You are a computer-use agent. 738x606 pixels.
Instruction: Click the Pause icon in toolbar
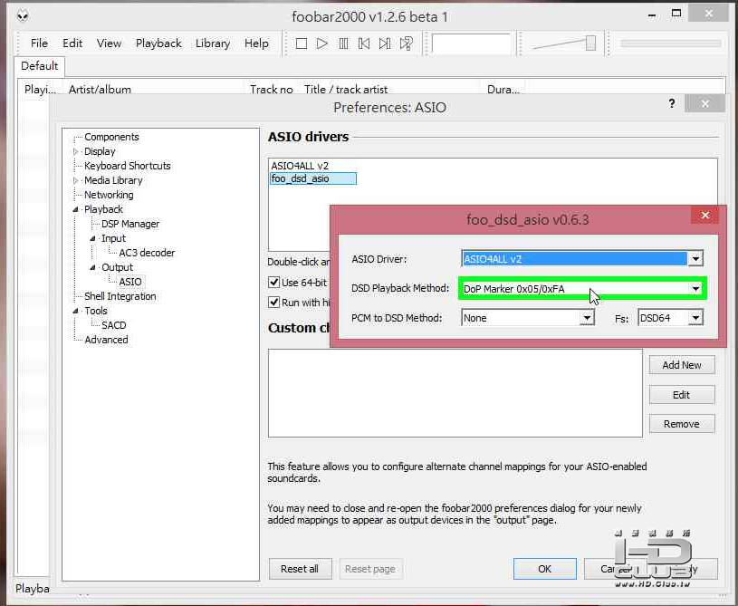pos(343,43)
